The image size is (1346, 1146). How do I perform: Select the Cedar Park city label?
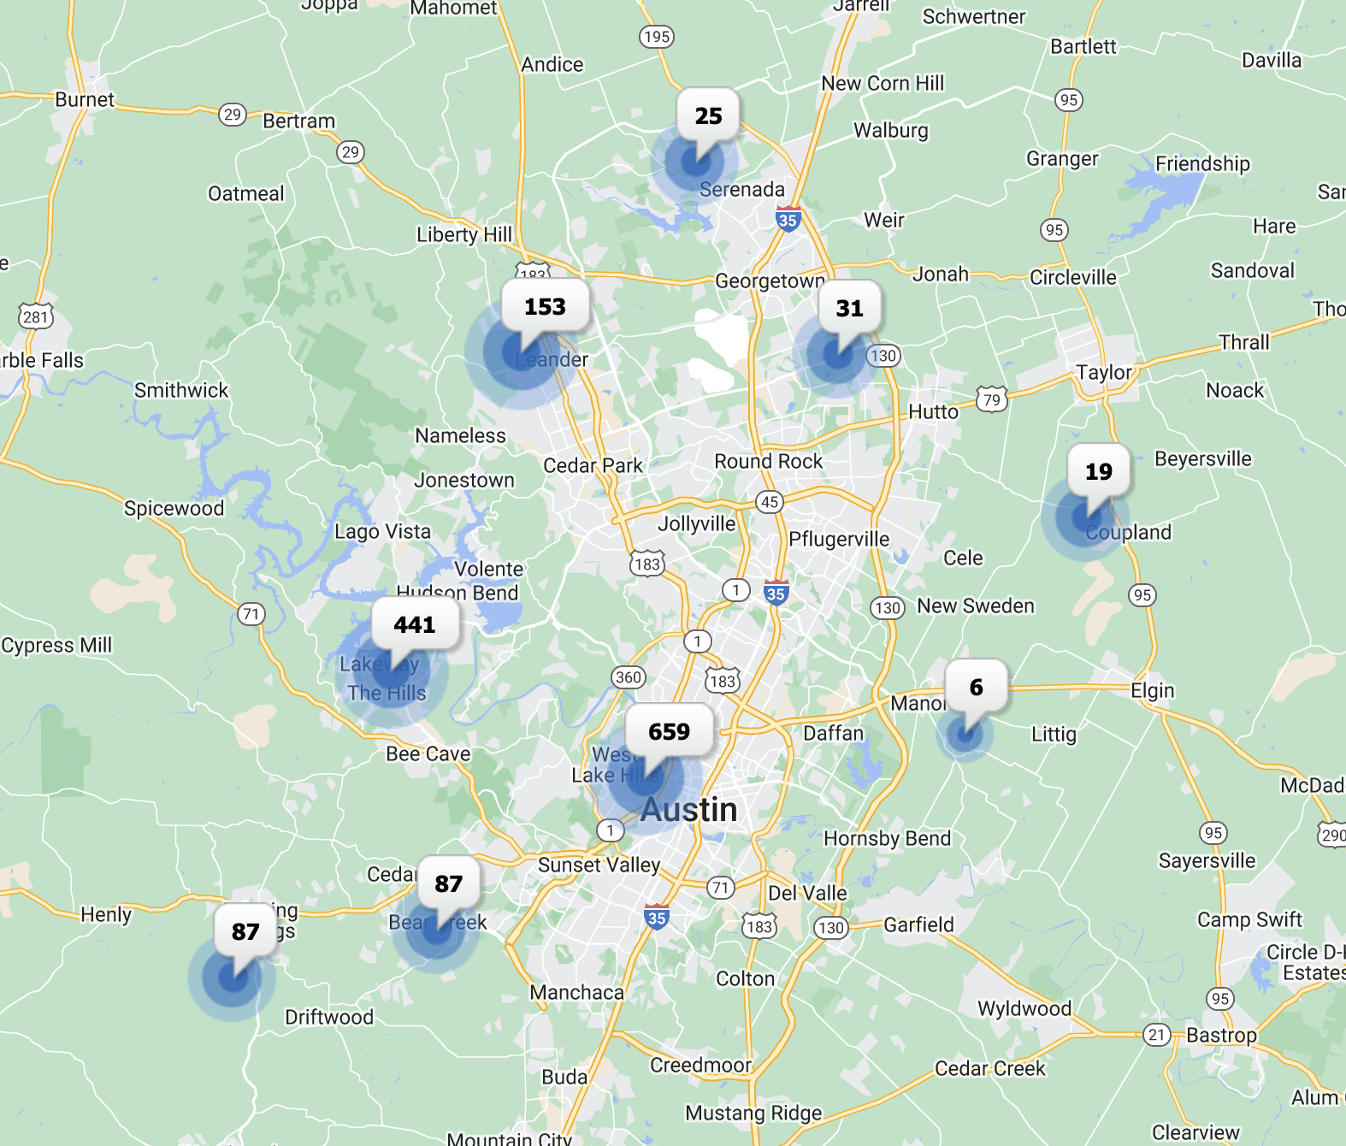[x=593, y=466]
